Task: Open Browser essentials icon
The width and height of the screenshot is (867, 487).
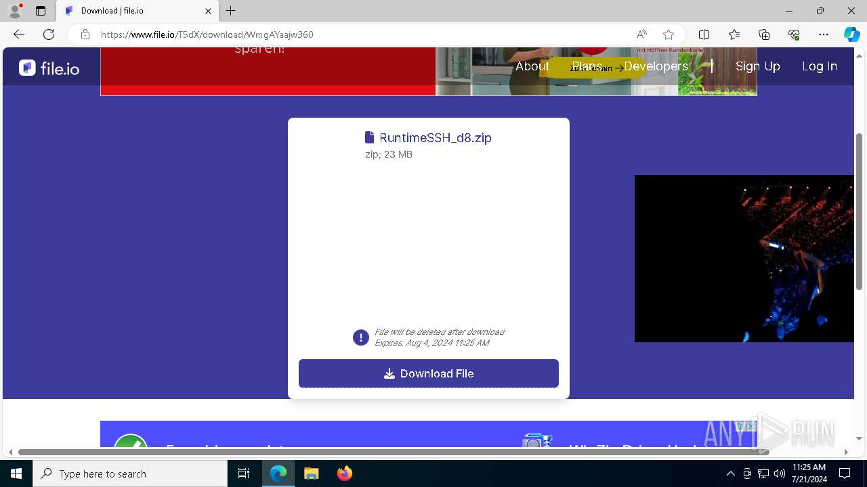Action: (794, 34)
